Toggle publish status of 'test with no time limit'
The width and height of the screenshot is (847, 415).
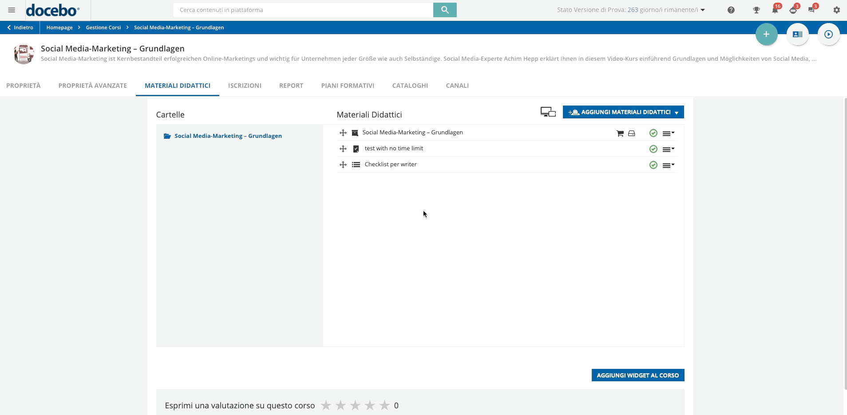[653, 149]
